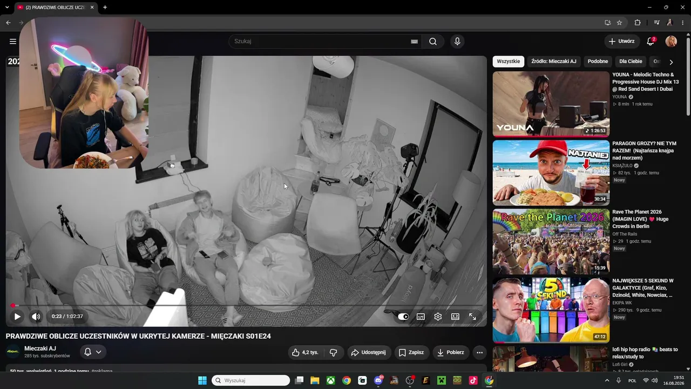Switch the player to theater mode

(x=455, y=317)
